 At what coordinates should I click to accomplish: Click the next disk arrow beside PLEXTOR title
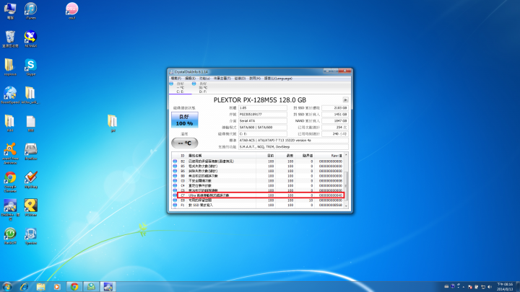pos(345,100)
